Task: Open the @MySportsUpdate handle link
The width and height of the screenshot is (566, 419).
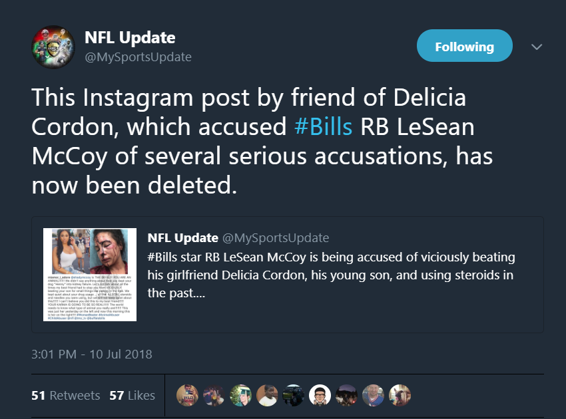Action: click(x=138, y=57)
